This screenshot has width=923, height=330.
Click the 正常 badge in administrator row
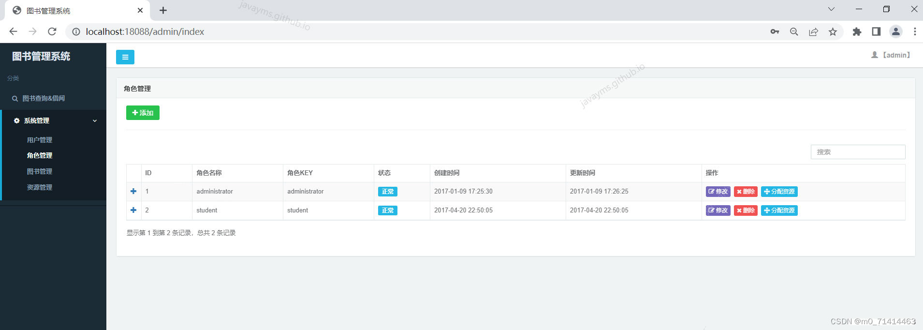[388, 192]
